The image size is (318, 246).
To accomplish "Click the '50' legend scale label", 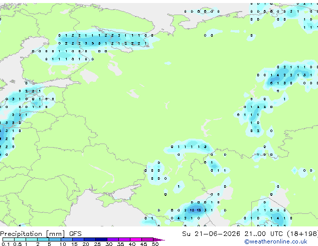I will click(155, 244).
